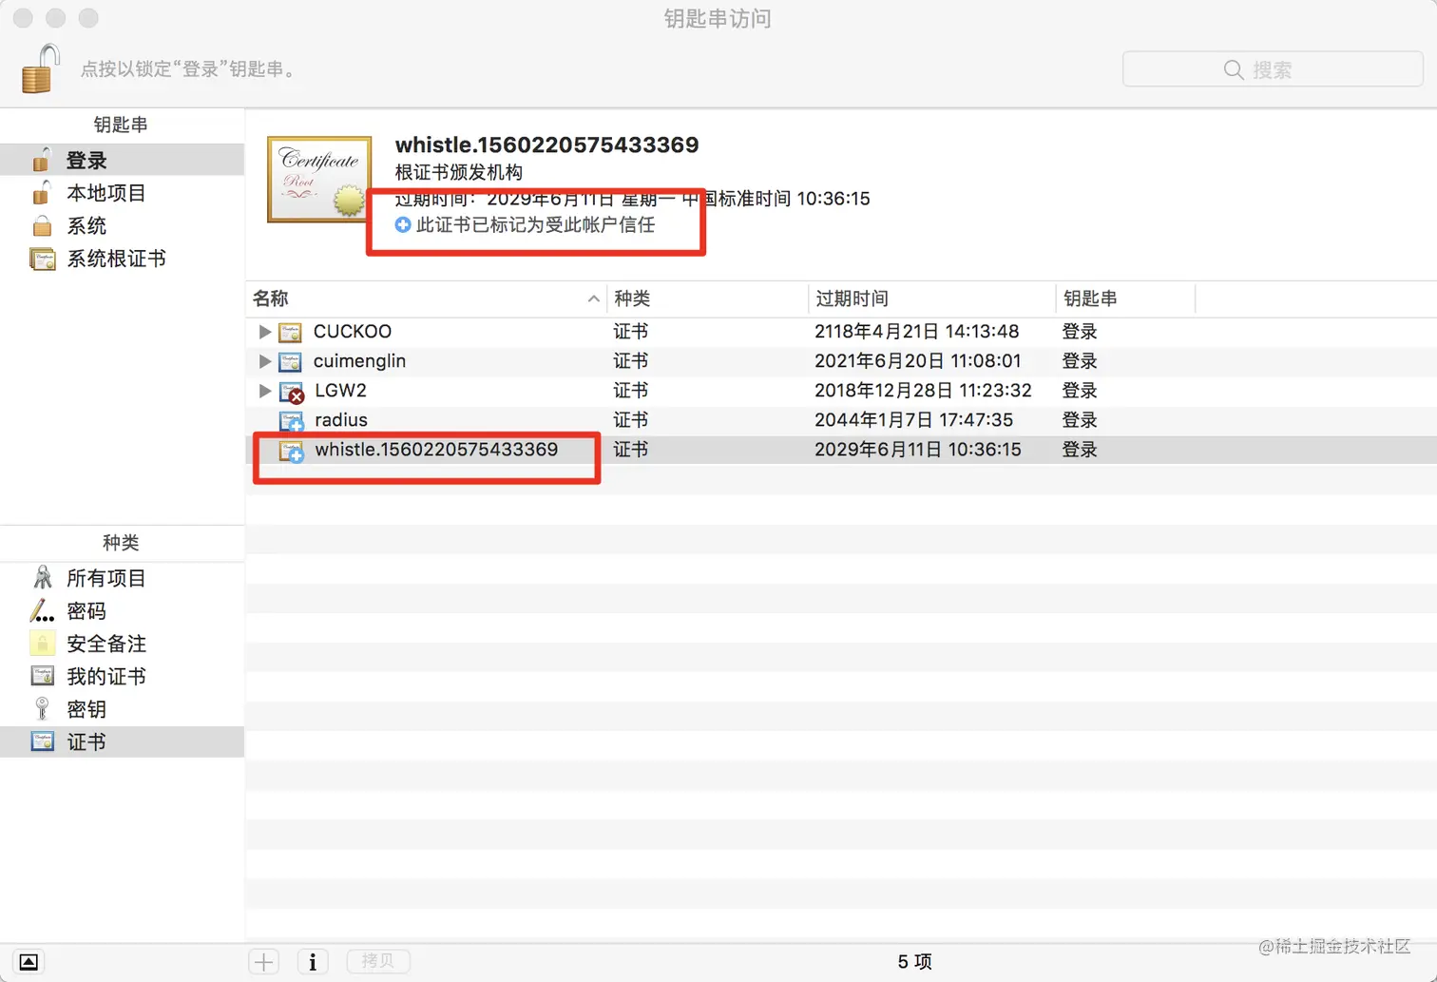Select the 安全备注 category
Viewport: 1437px width, 982px height.
[105, 644]
